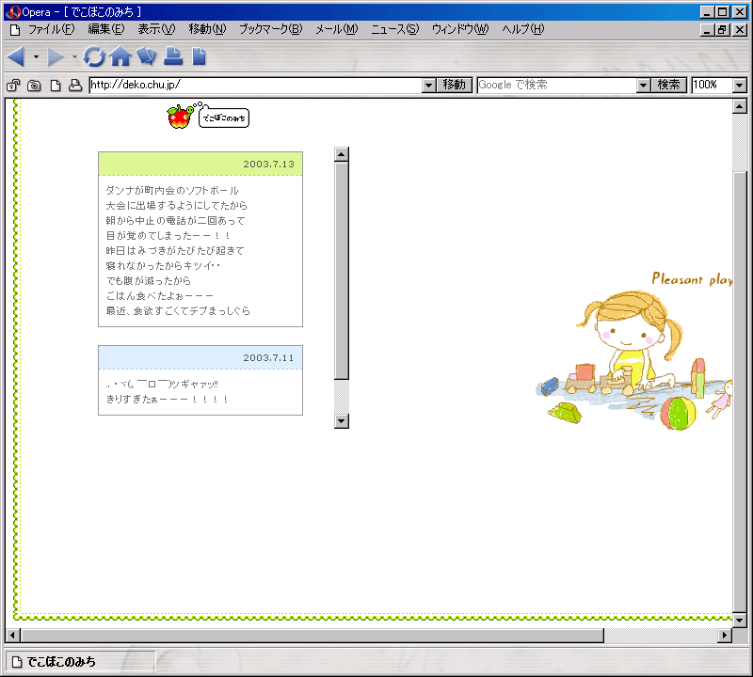Toggle image loading with the camera icon
The image size is (753, 677).
(x=34, y=86)
